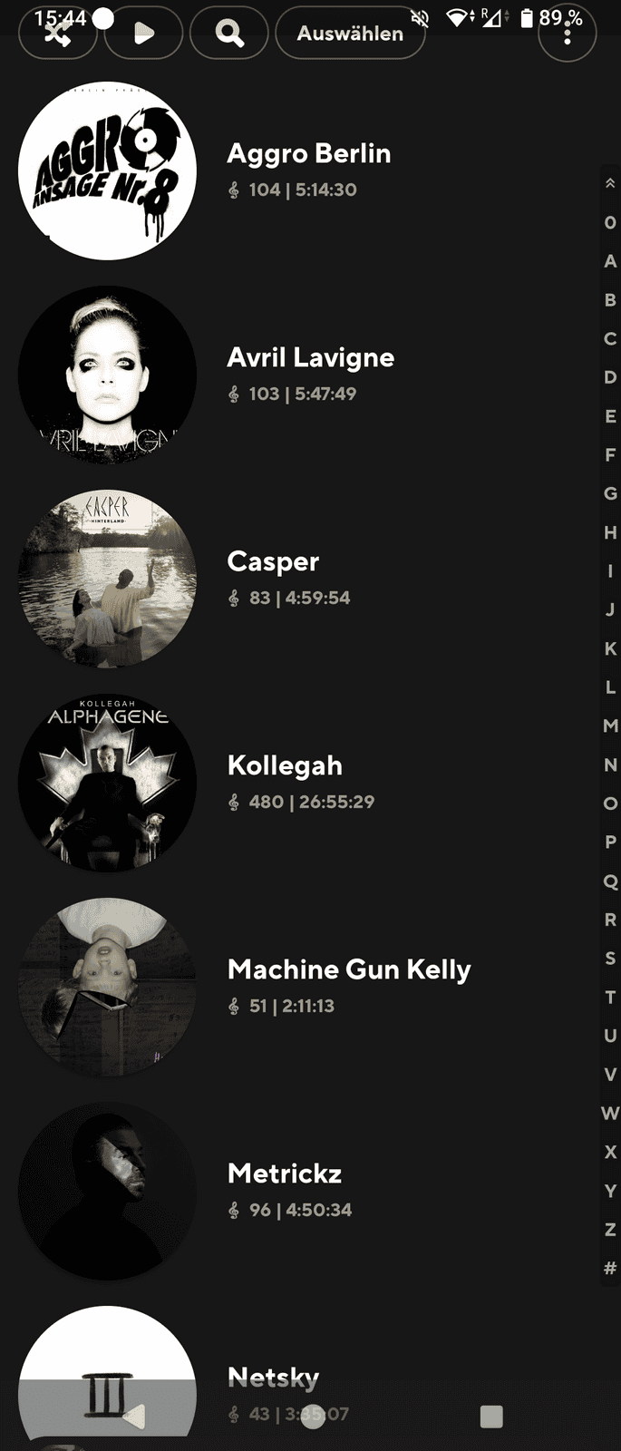The width and height of the screenshot is (621, 1451).
Task: Jump to letter K in alphabet index
Action: 610,648
